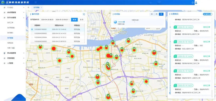Viewport: 216px width, 101px height.
Task: Collapse the expanded 防汛 management menu chevron
Action: tap(24, 18)
